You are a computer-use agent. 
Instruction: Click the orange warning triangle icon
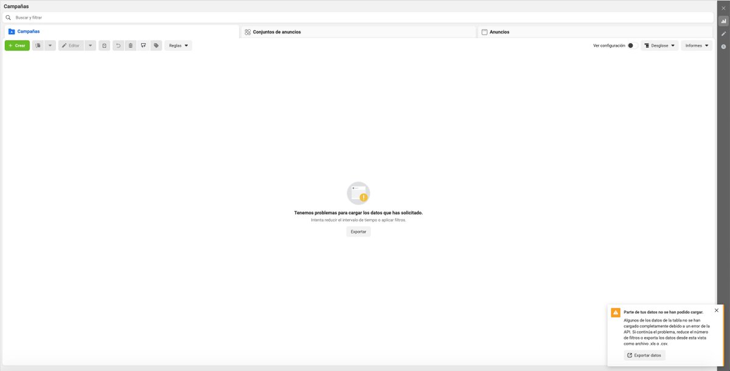pos(616,313)
